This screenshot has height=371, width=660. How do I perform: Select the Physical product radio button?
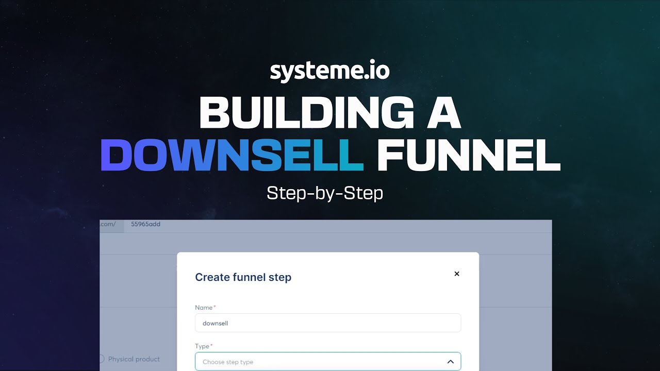point(101,359)
